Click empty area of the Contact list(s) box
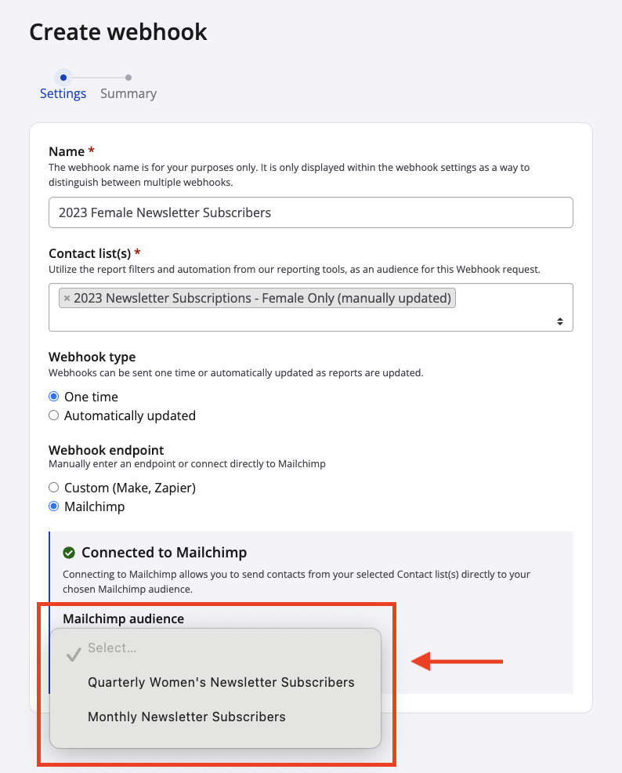Viewport: 622px width, 773px height. pos(313,320)
